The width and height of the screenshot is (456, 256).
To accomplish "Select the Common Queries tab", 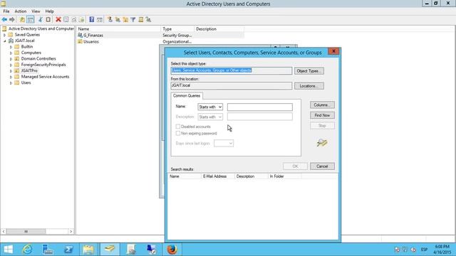I will coord(187,95).
